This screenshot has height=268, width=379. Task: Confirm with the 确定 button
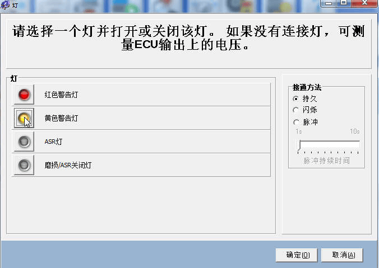(x=297, y=255)
